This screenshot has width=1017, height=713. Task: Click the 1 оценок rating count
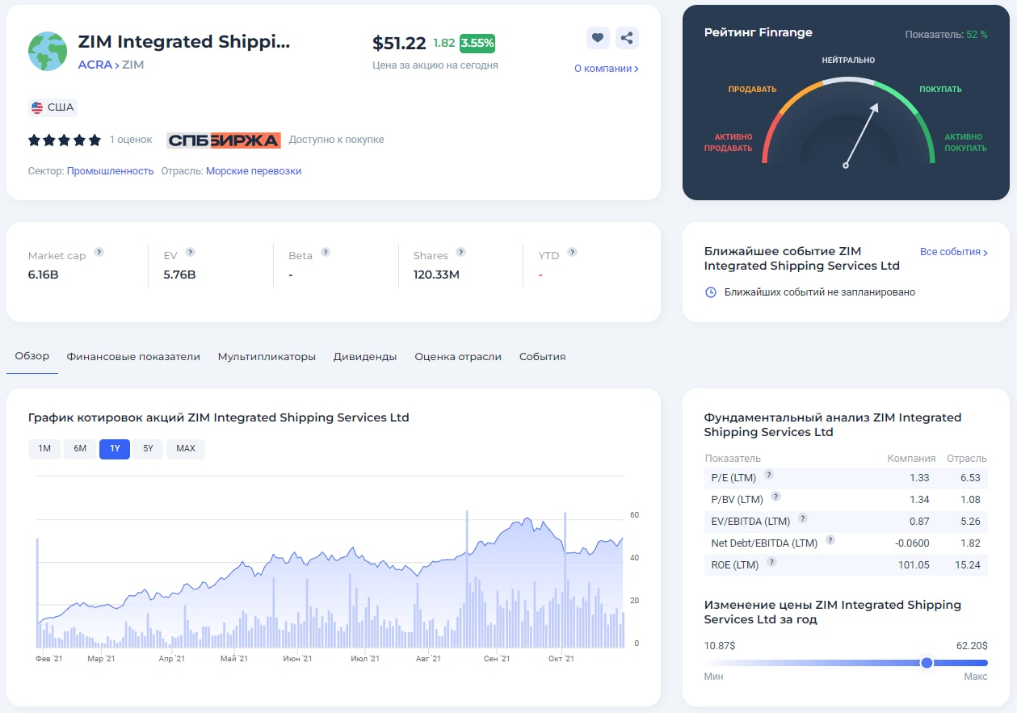pyautogui.click(x=131, y=140)
